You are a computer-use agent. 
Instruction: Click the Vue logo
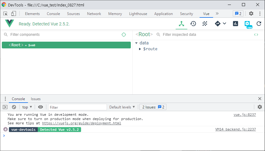click(10, 23)
